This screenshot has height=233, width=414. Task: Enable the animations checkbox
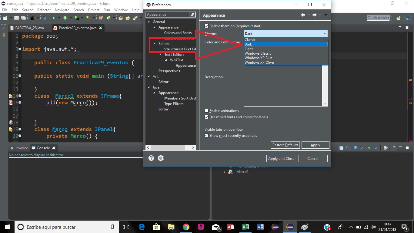point(206,110)
